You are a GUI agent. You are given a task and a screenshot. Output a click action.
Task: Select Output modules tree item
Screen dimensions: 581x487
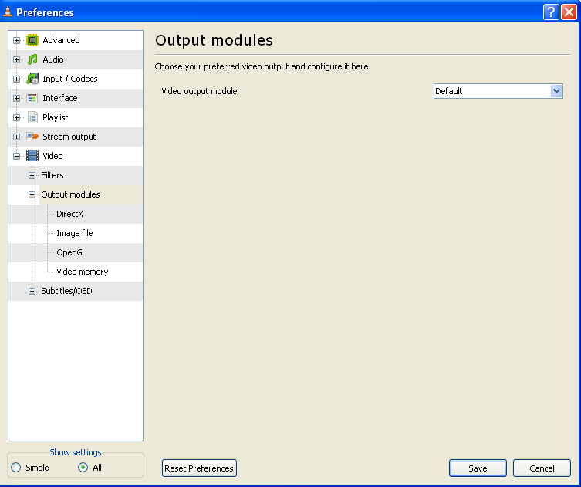click(70, 194)
